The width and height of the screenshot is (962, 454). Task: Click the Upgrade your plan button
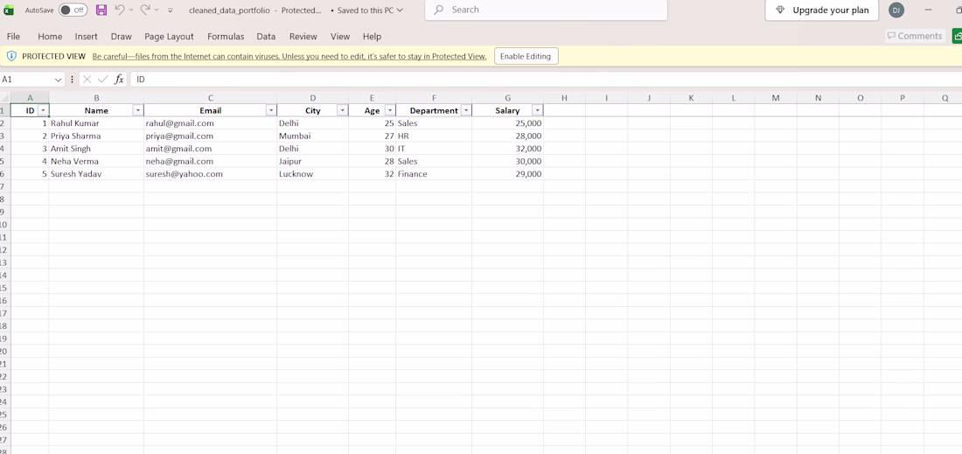coord(821,10)
